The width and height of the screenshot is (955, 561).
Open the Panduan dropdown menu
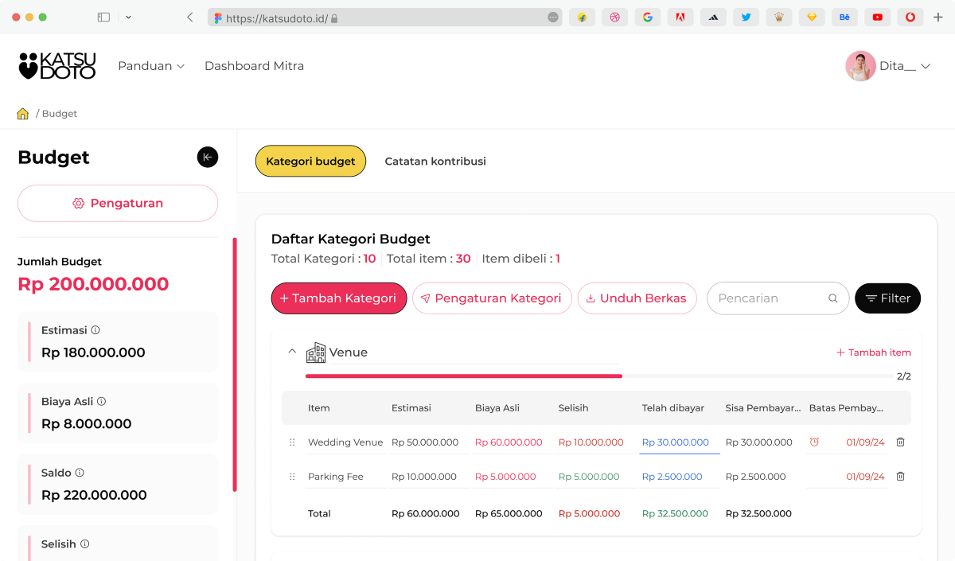(x=151, y=66)
